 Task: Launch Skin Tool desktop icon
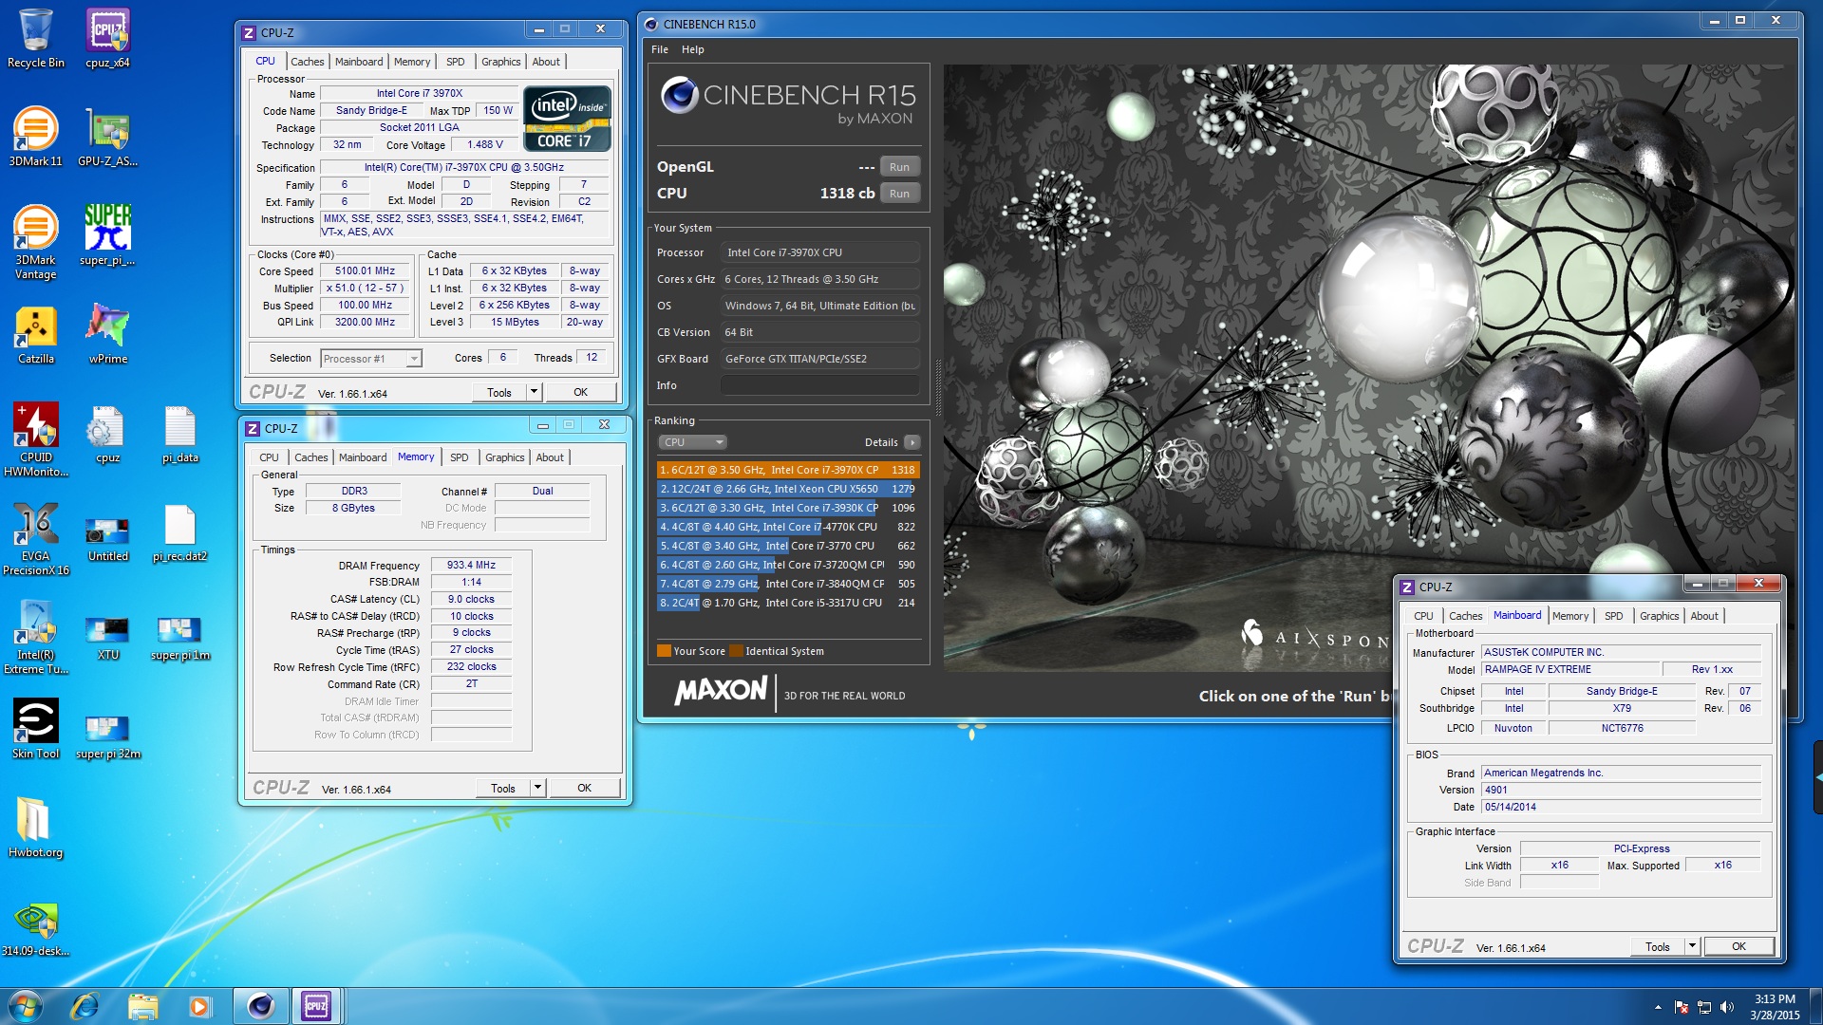point(35,730)
